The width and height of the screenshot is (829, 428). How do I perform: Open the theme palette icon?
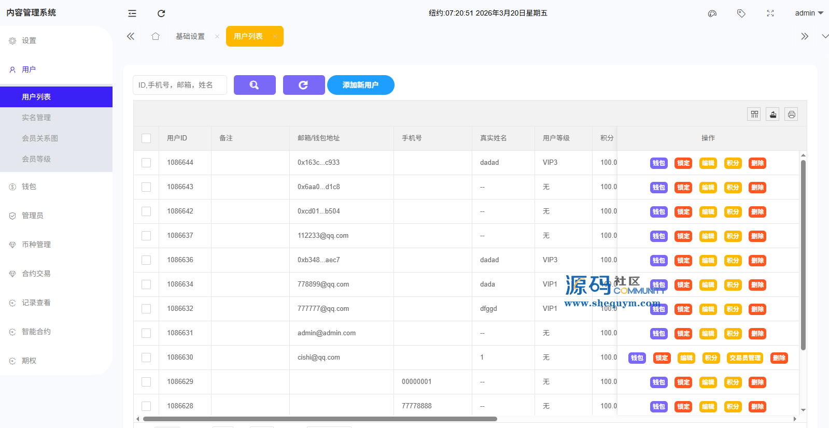coord(712,13)
